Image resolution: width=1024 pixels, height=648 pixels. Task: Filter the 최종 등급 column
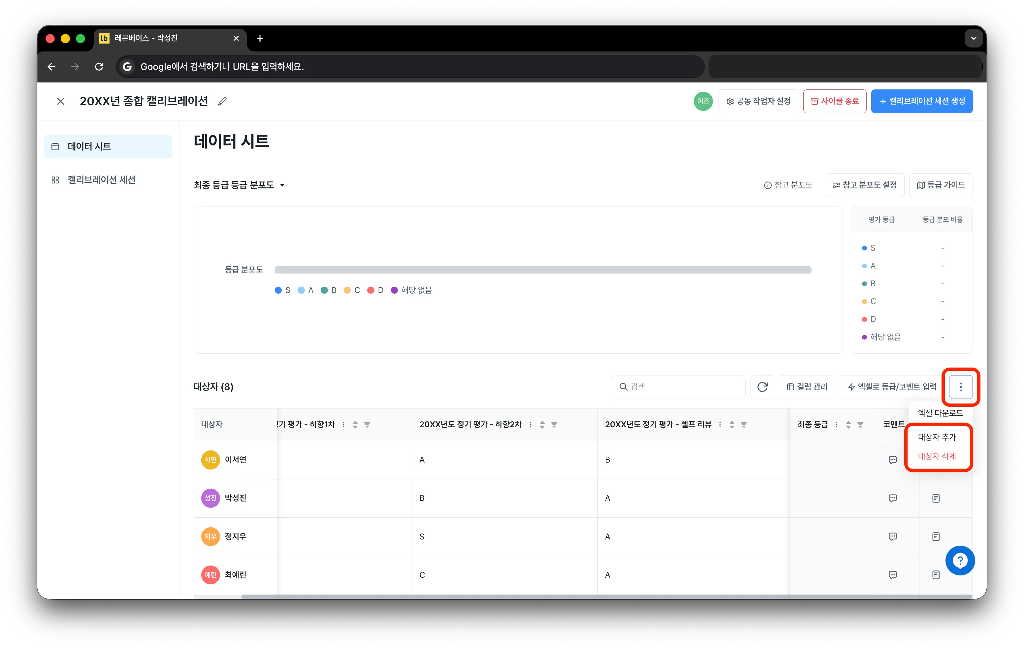860,424
